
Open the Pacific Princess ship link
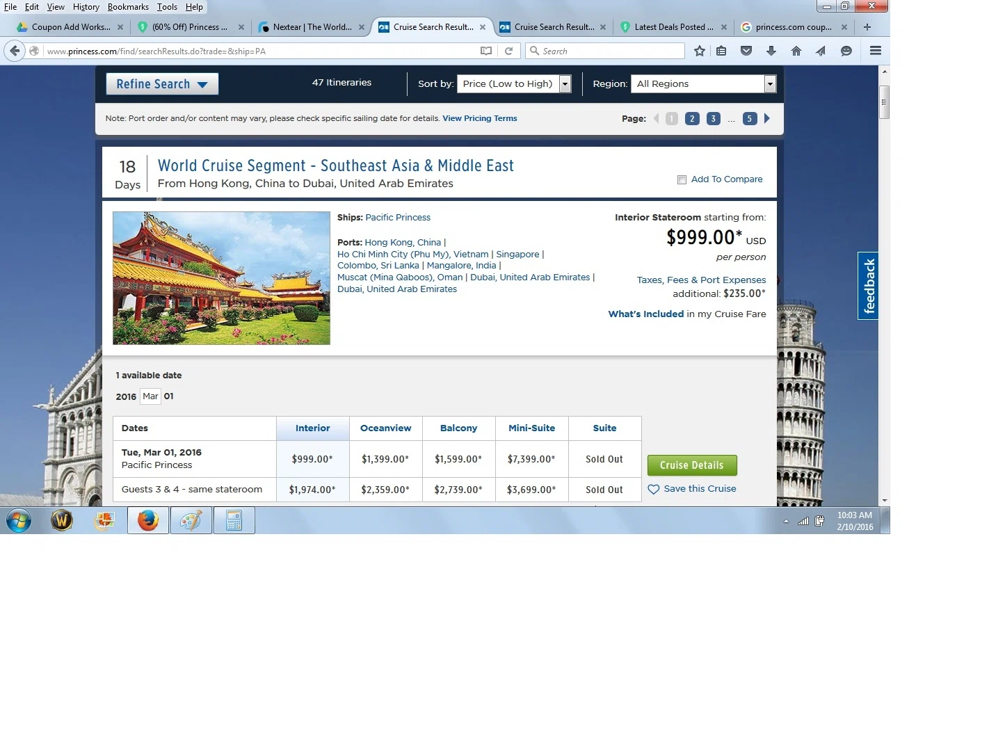398,218
